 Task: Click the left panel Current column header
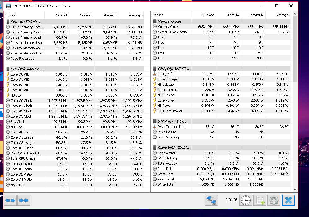[57, 15]
